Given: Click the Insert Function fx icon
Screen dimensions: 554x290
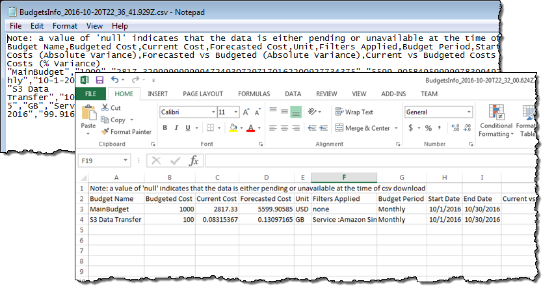Looking at the screenshot, I should (x=194, y=161).
